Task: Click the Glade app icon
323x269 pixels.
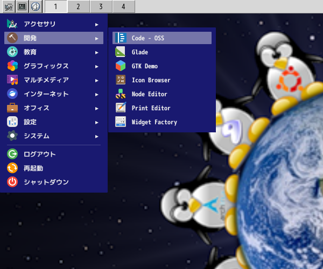Action: (x=121, y=52)
